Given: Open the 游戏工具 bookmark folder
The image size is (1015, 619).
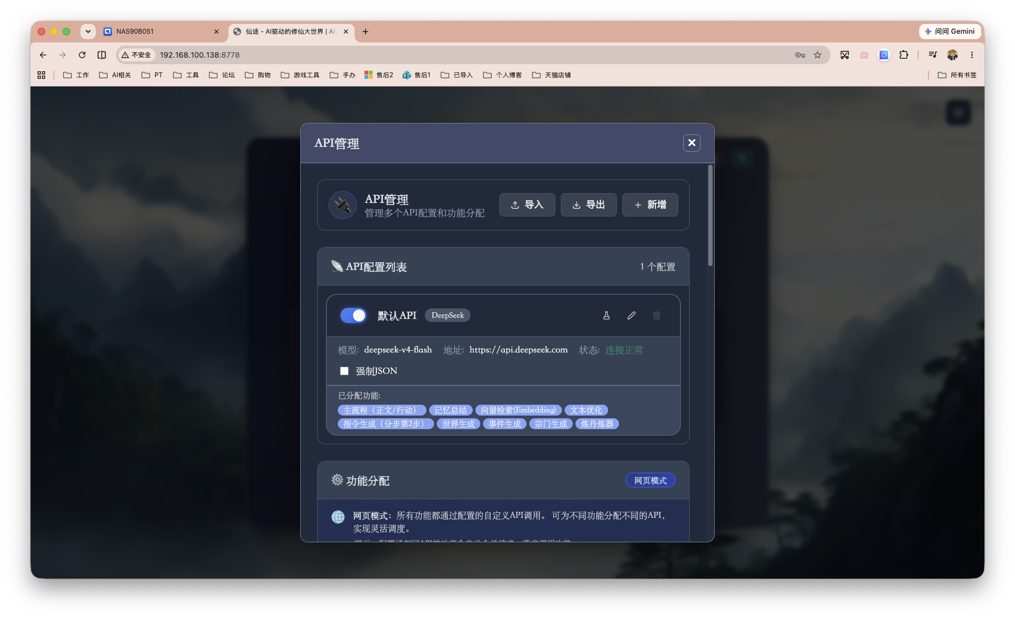Looking at the screenshot, I should (x=300, y=75).
